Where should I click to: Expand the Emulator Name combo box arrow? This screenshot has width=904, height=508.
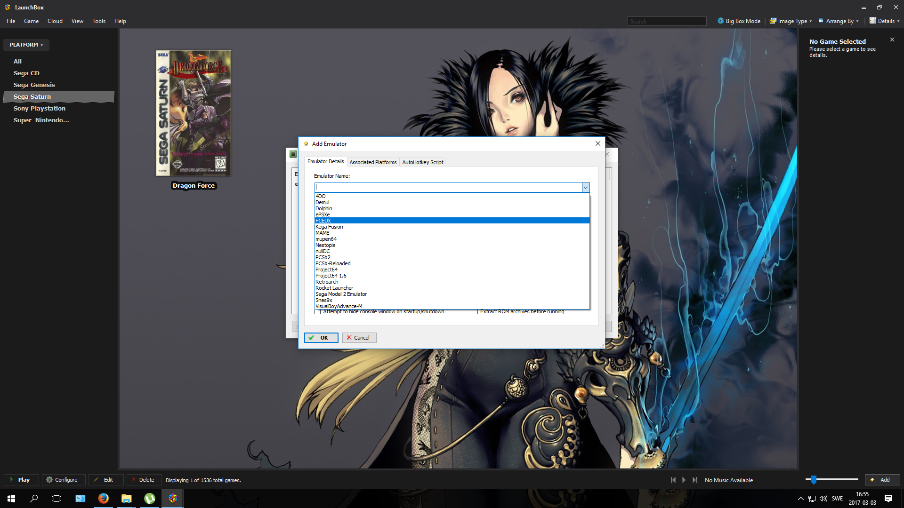[x=586, y=188]
